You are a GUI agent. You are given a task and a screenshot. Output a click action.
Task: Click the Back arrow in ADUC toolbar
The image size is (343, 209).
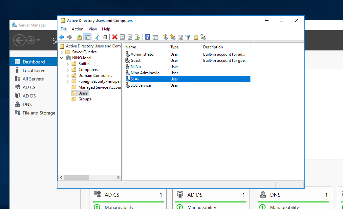click(62, 37)
